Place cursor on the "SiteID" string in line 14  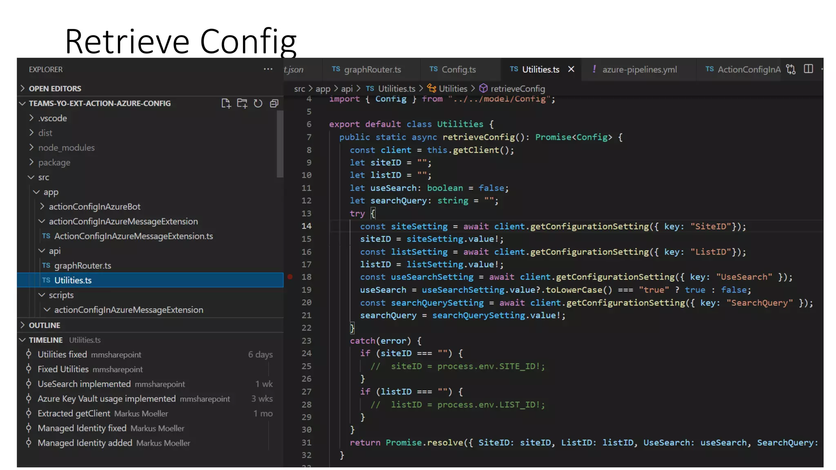pos(710,226)
